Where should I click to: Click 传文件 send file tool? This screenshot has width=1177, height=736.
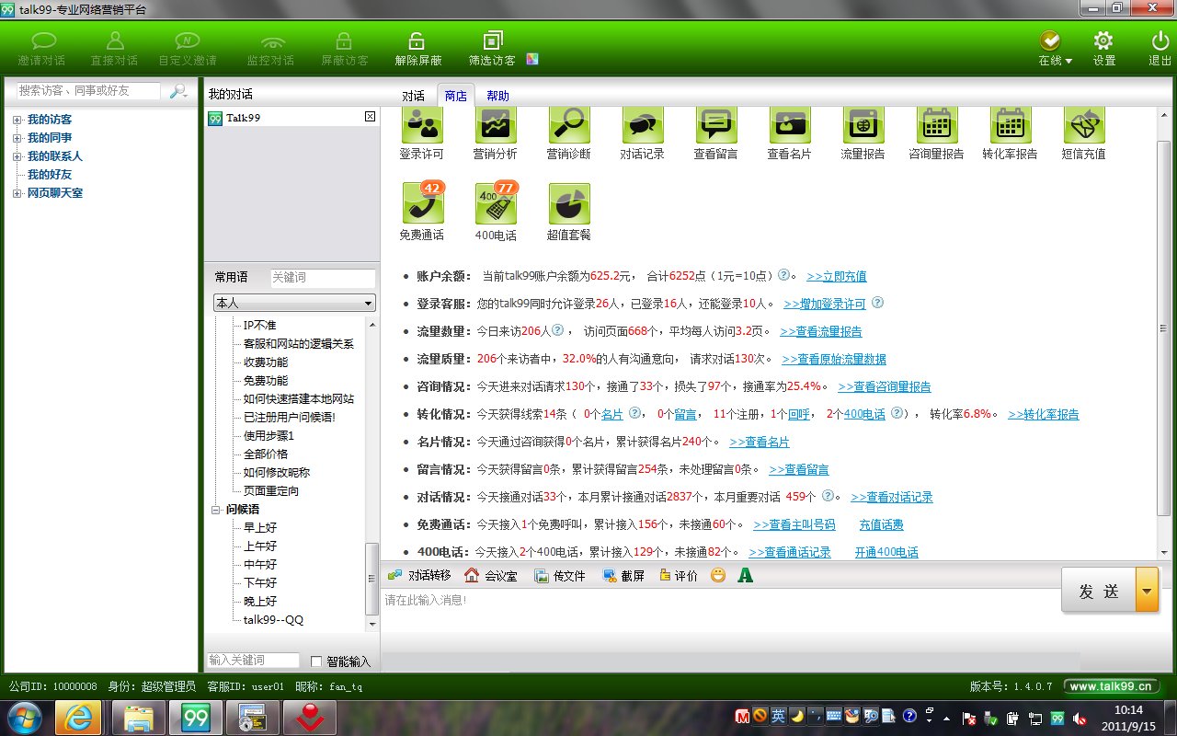pyautogui.click(x=560, y=575)
